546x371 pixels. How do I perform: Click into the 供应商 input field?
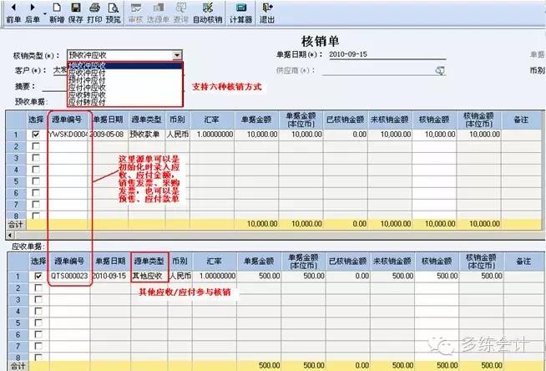click(x=378, y=71)
